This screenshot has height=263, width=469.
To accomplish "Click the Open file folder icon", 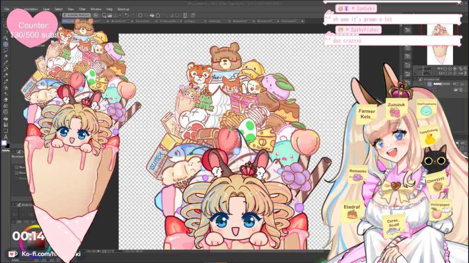I will tap(109, 15).
